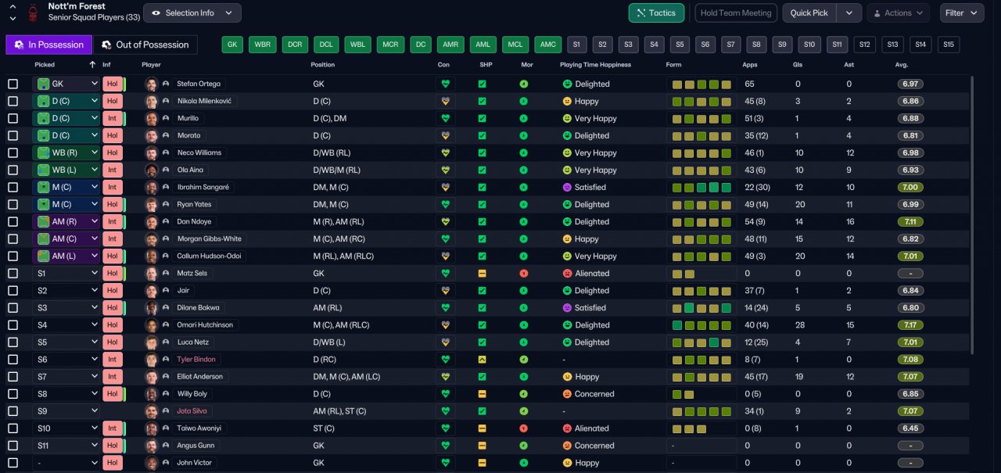The image size is (1001, 473).
Task: Expand the Quick Pick arrow menu
Action: pyautogui.click(x=849, y=13)
